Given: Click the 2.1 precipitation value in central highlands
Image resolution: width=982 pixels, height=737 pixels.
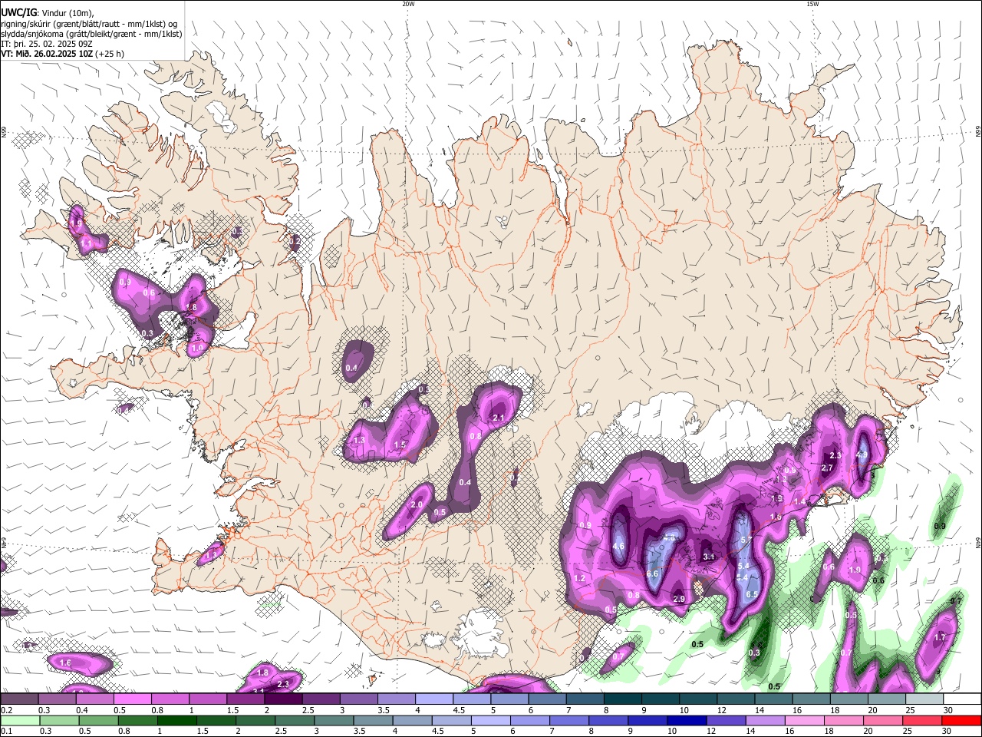Looking at the screenshot, I should click(x=497, y=418).
